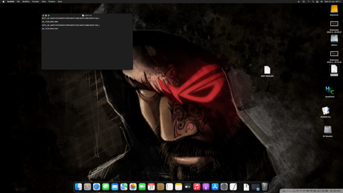
Task: Open the TextEdit application menu
Action: click(10, 2)
